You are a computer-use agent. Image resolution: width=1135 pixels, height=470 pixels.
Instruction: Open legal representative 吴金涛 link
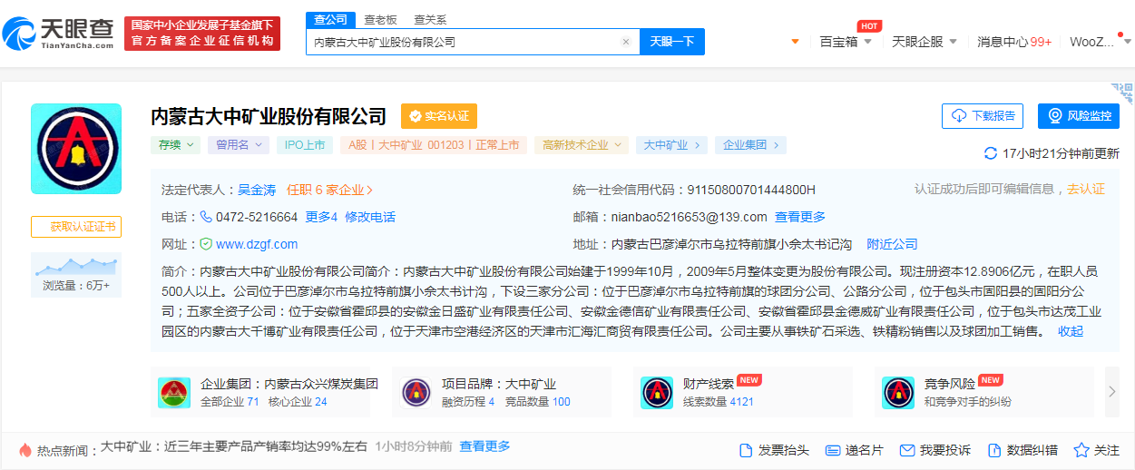tap(257, 190)
